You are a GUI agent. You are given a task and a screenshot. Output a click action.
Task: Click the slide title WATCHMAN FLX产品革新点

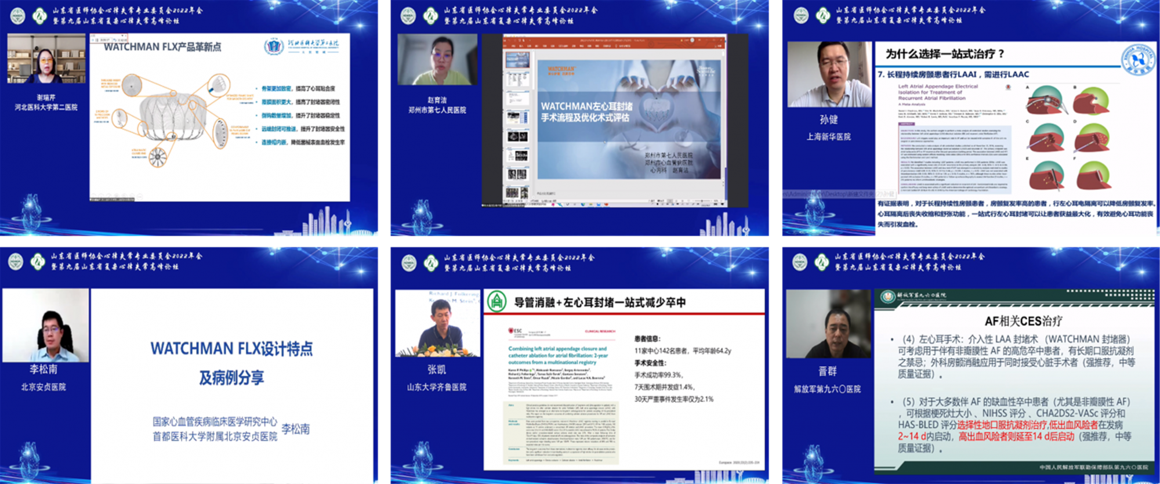(162, 47)
